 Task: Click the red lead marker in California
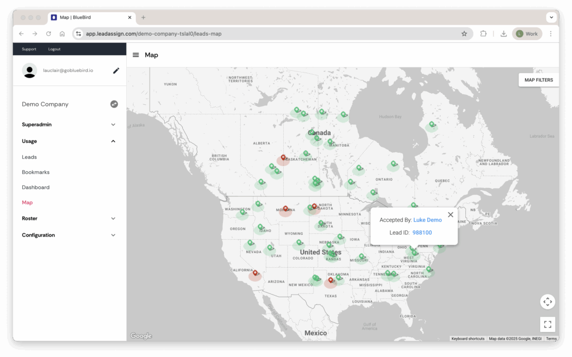255,273
